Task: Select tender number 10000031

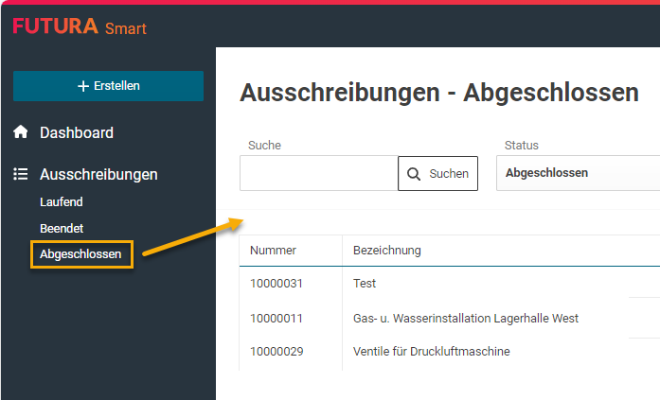Action: point(276,283)
